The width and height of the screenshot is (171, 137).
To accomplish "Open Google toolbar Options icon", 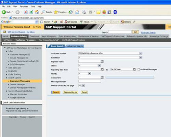I will (x=122, y=22).
